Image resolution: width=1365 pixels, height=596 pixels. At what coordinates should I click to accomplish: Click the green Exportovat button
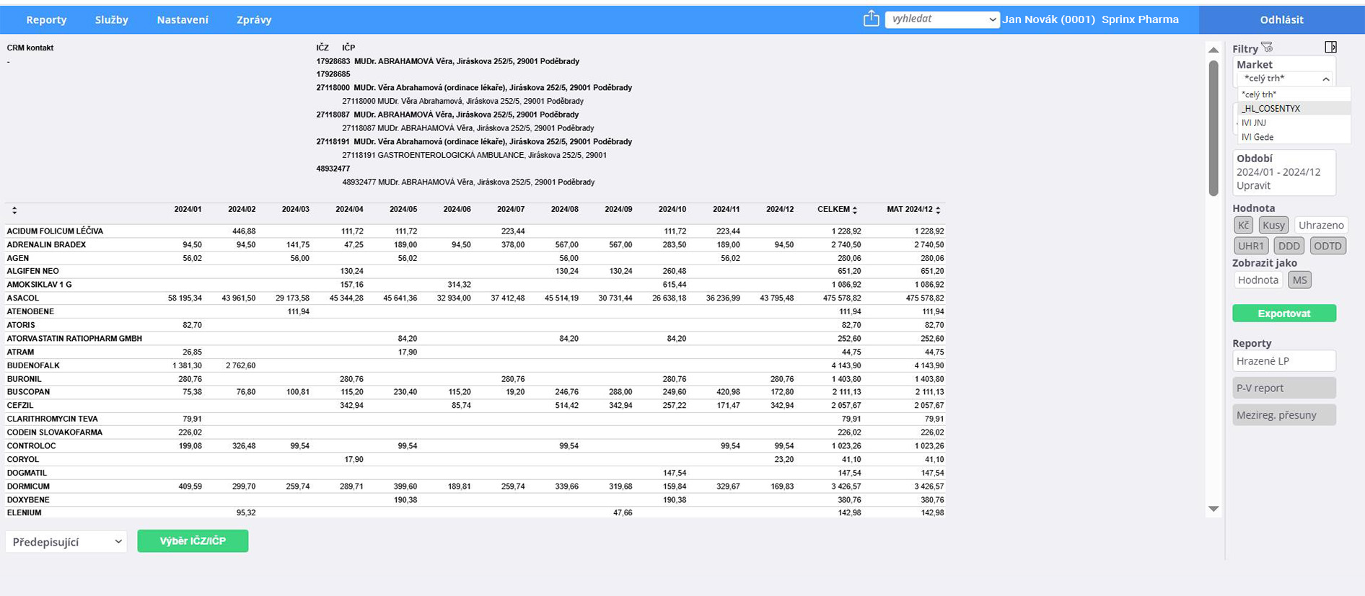pos(1284,313)
